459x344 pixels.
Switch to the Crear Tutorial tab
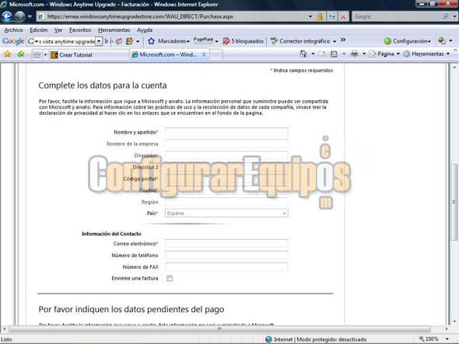[x=89, y=54]
